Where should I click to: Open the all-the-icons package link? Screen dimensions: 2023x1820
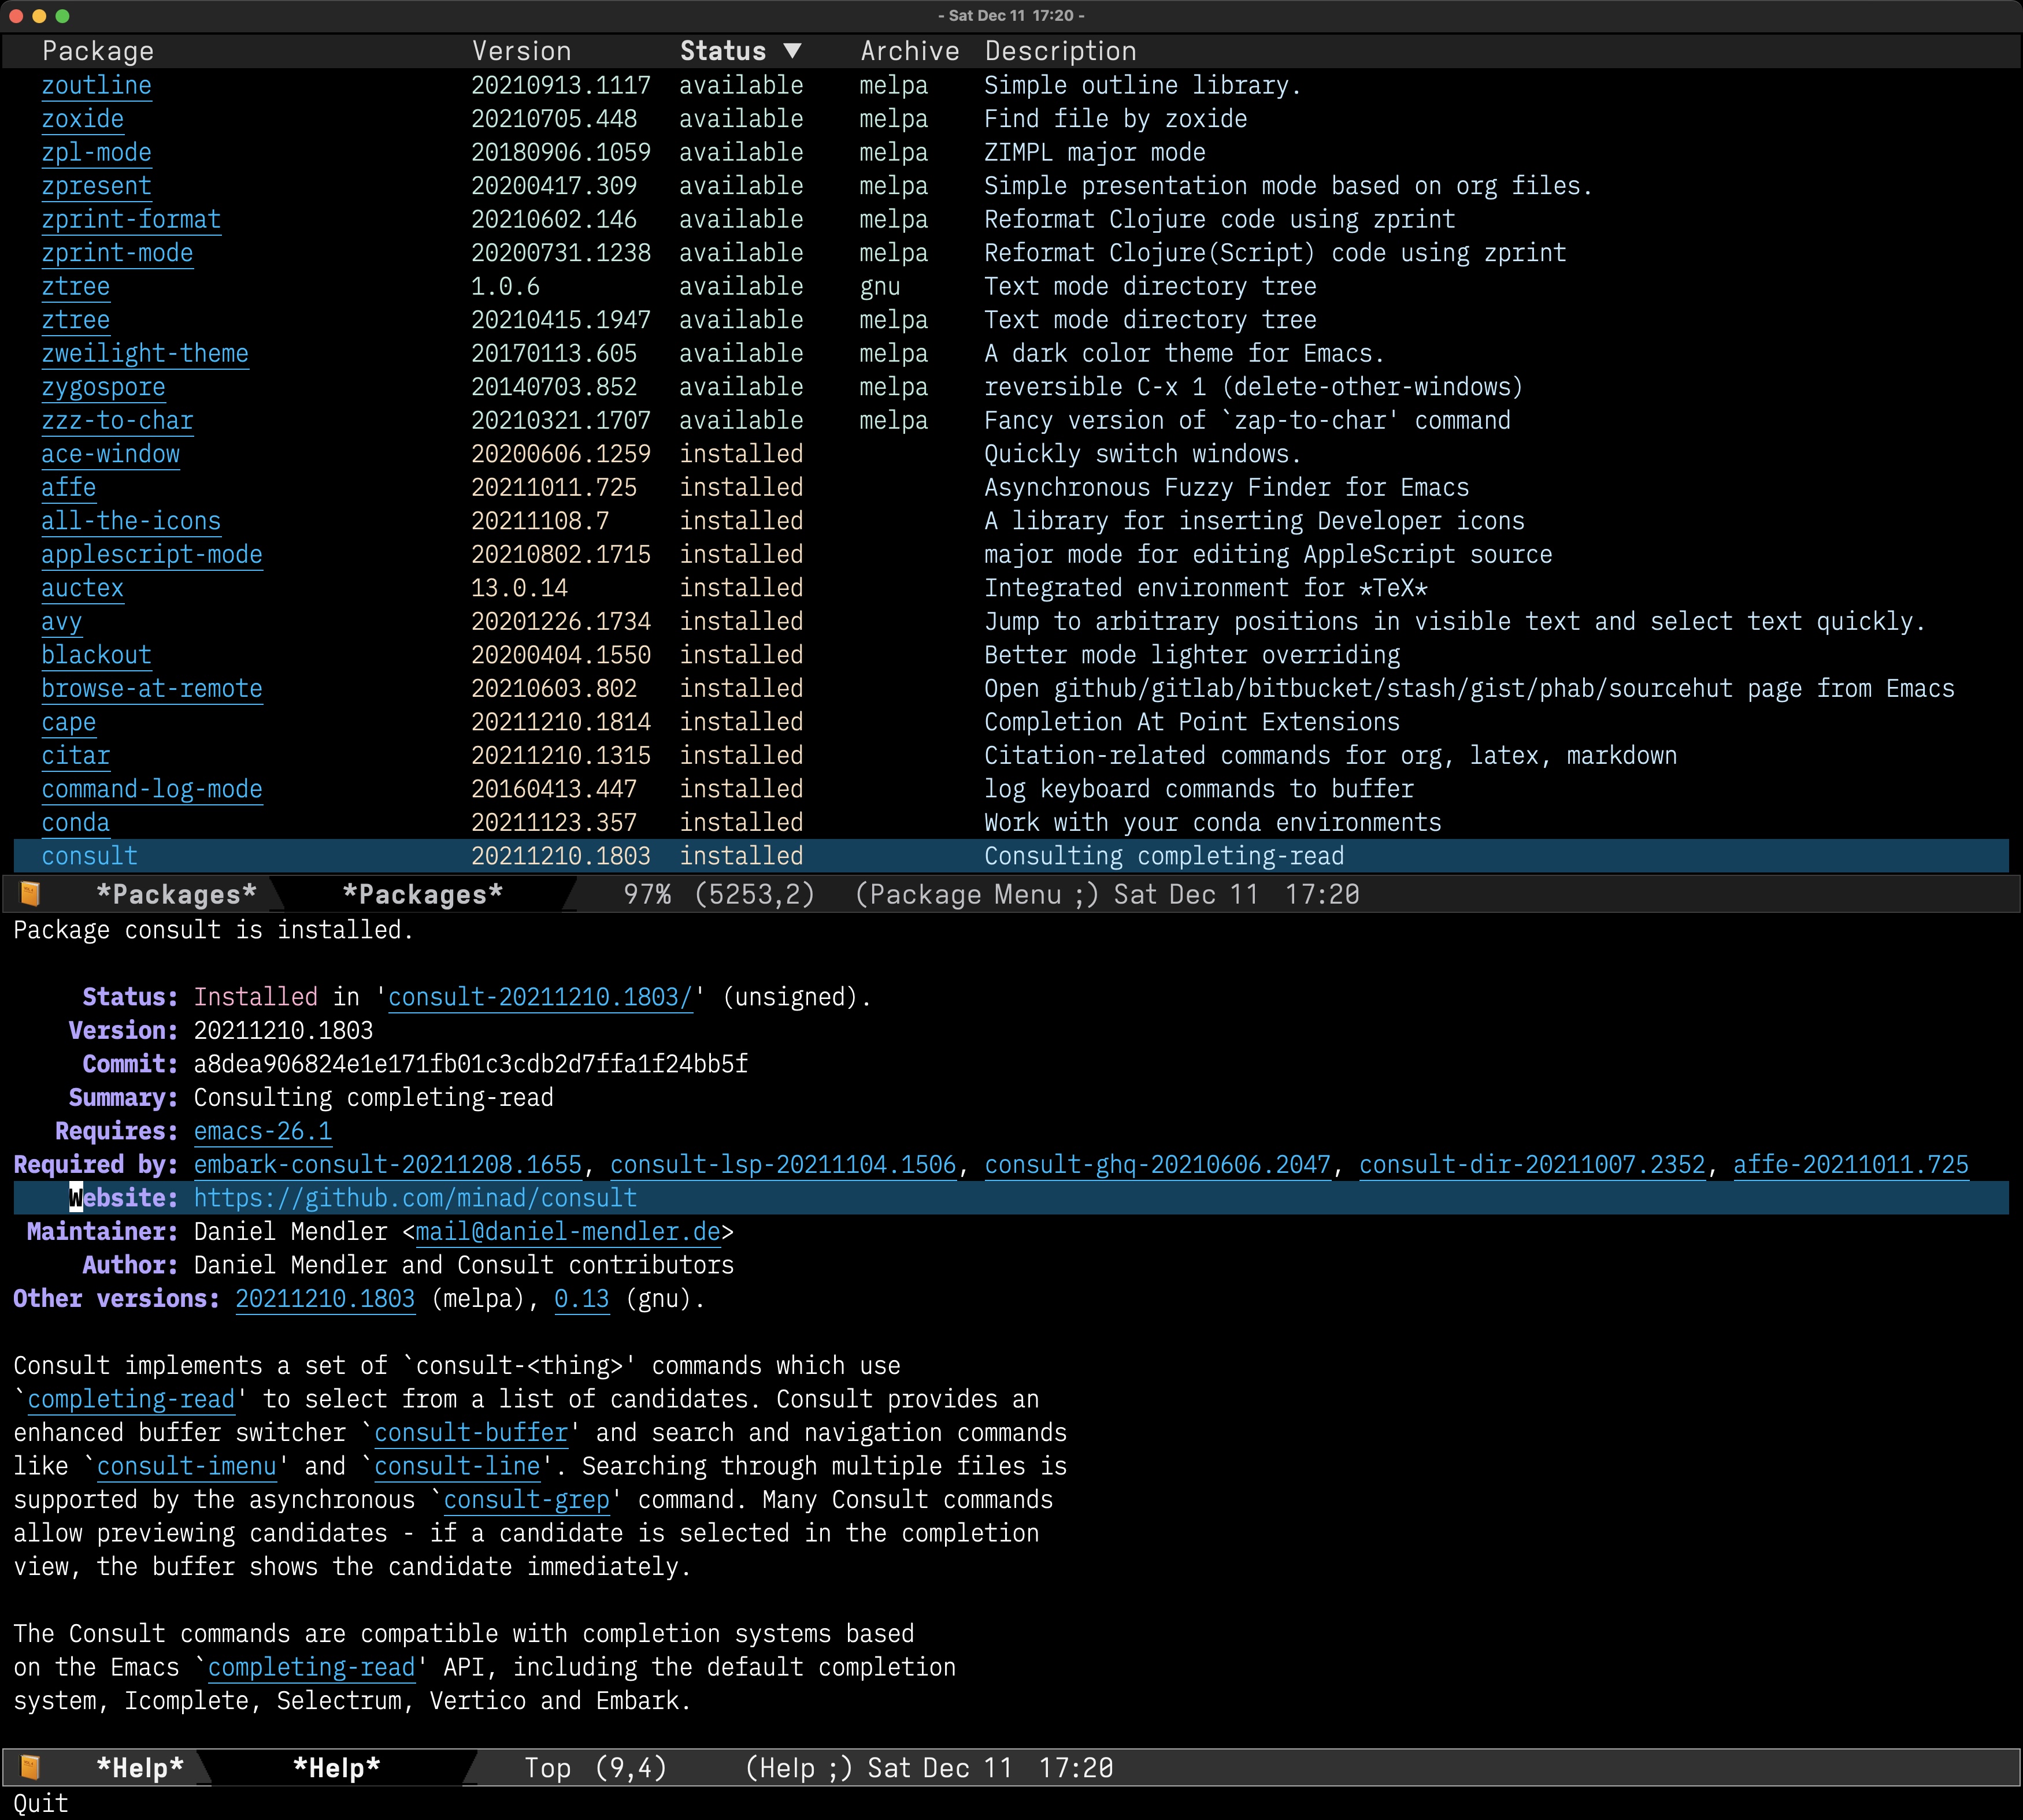[131, 521]
